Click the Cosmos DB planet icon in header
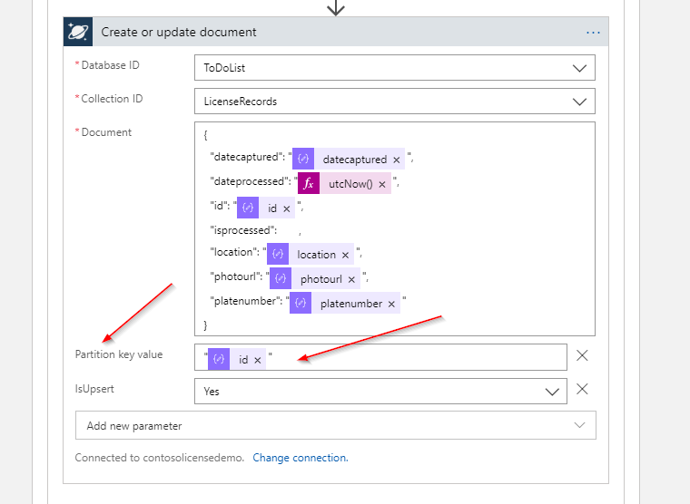The image size is (690, 504). pos(77,32)
